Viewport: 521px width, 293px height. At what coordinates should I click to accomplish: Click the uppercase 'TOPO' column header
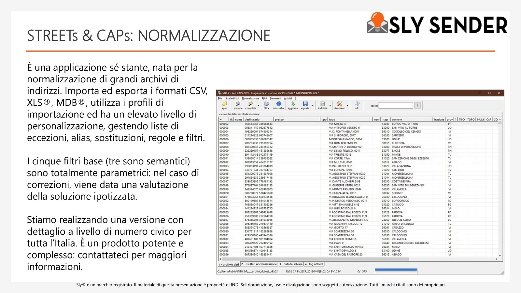point(471,119)
